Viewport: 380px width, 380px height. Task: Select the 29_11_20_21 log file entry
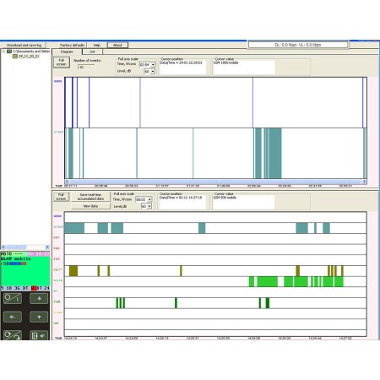tap(29, 57)
